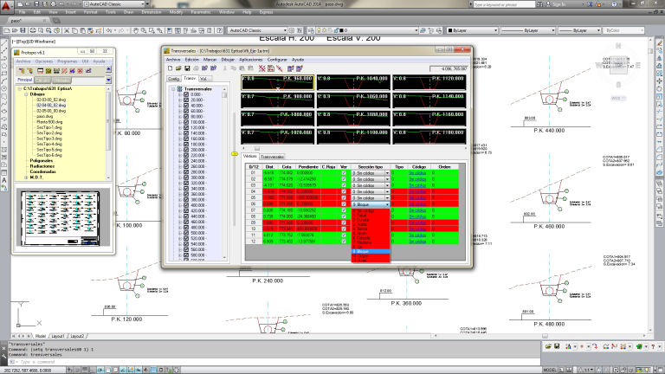Click the red help icon at bottom-right toolbar

(x=653, y=346)
